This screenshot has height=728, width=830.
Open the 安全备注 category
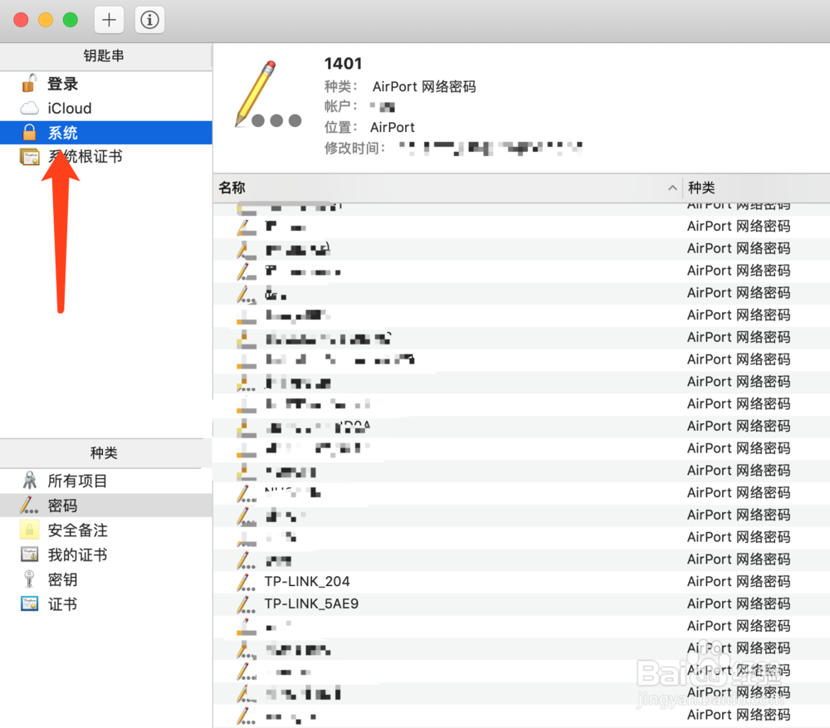30,530
